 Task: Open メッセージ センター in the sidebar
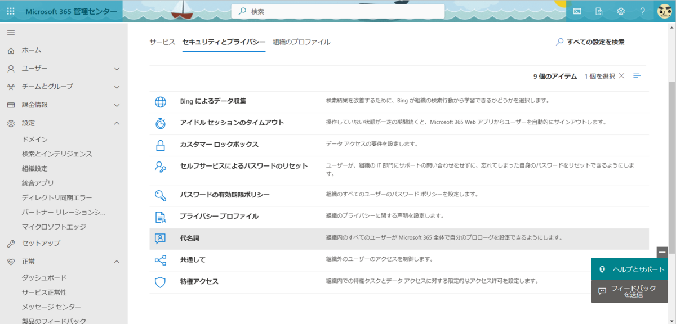tap(51, 307)
